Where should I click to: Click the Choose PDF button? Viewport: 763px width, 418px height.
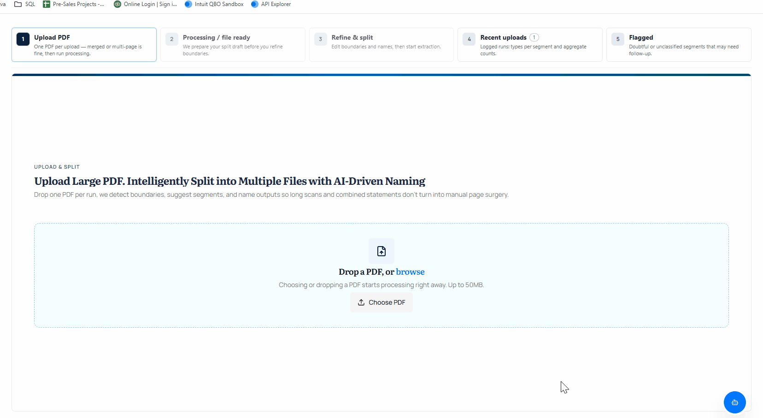381,302
